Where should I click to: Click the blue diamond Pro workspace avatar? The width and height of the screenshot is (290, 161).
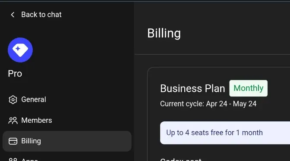pos(20,50)
